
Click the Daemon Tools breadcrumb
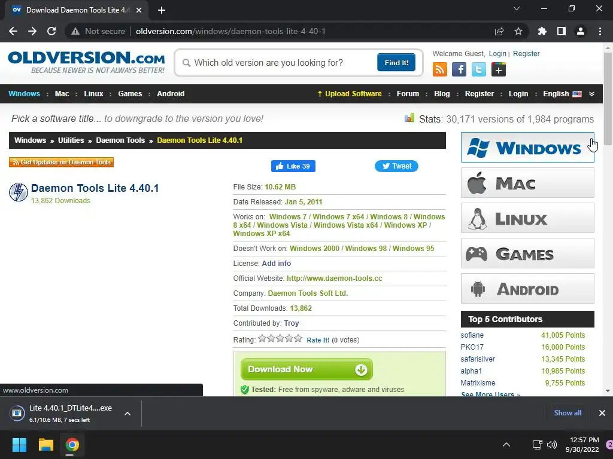(x=120, y=140)
